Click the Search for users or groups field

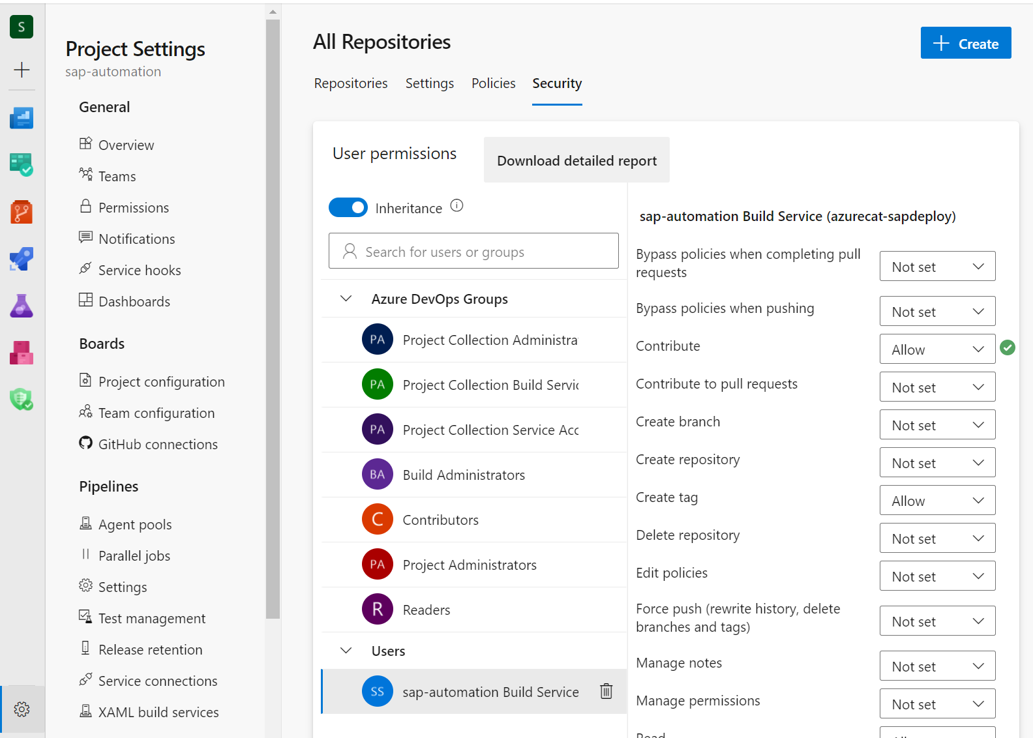pos(473,252)
